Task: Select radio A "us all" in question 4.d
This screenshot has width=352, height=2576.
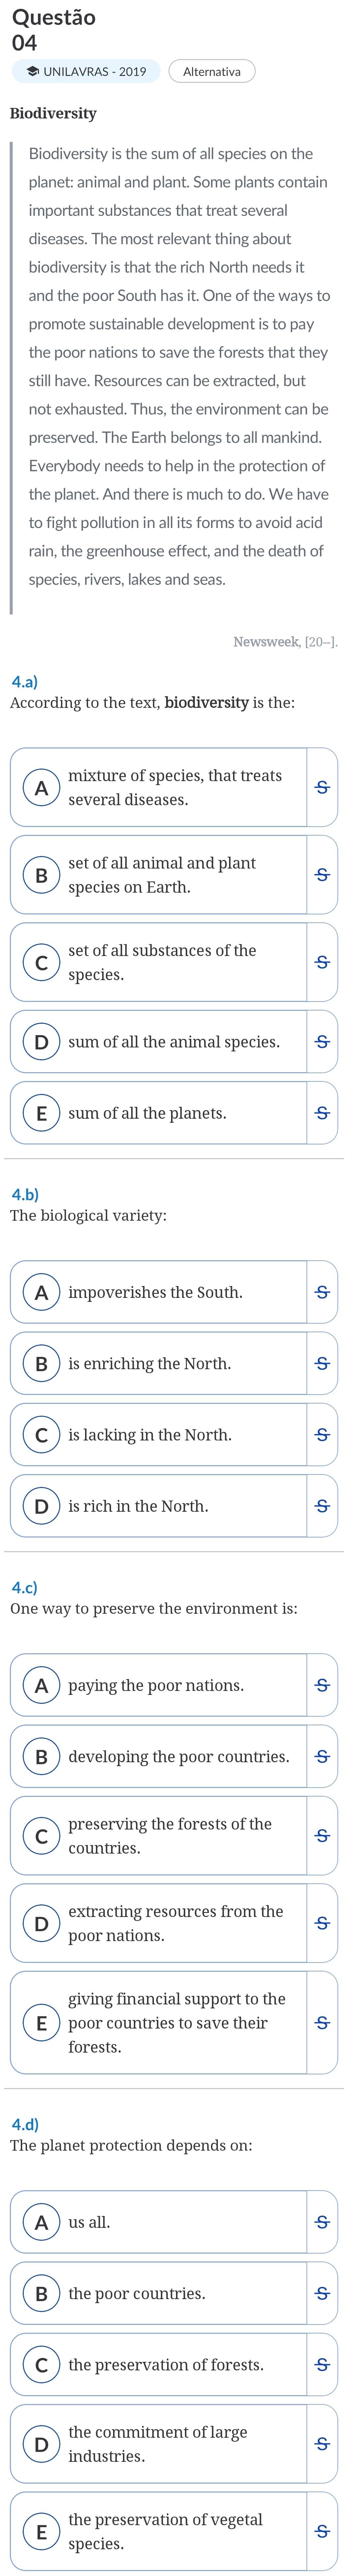Action: [x=41, y=2222]
